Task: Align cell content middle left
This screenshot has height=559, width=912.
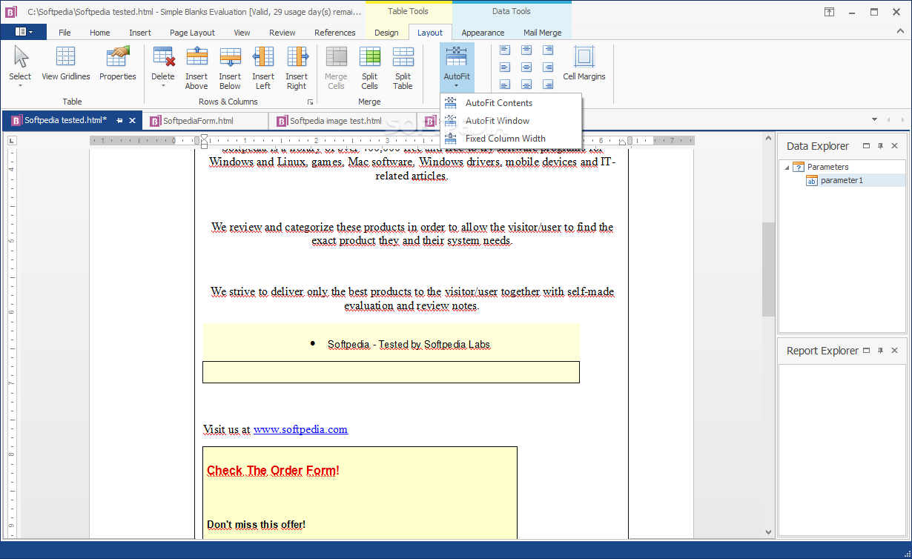Action: (x=505, y=67)
